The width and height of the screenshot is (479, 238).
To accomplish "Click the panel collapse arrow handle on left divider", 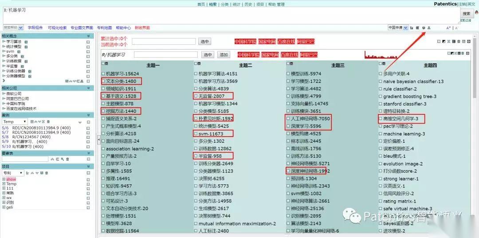I will coord(98,139).
